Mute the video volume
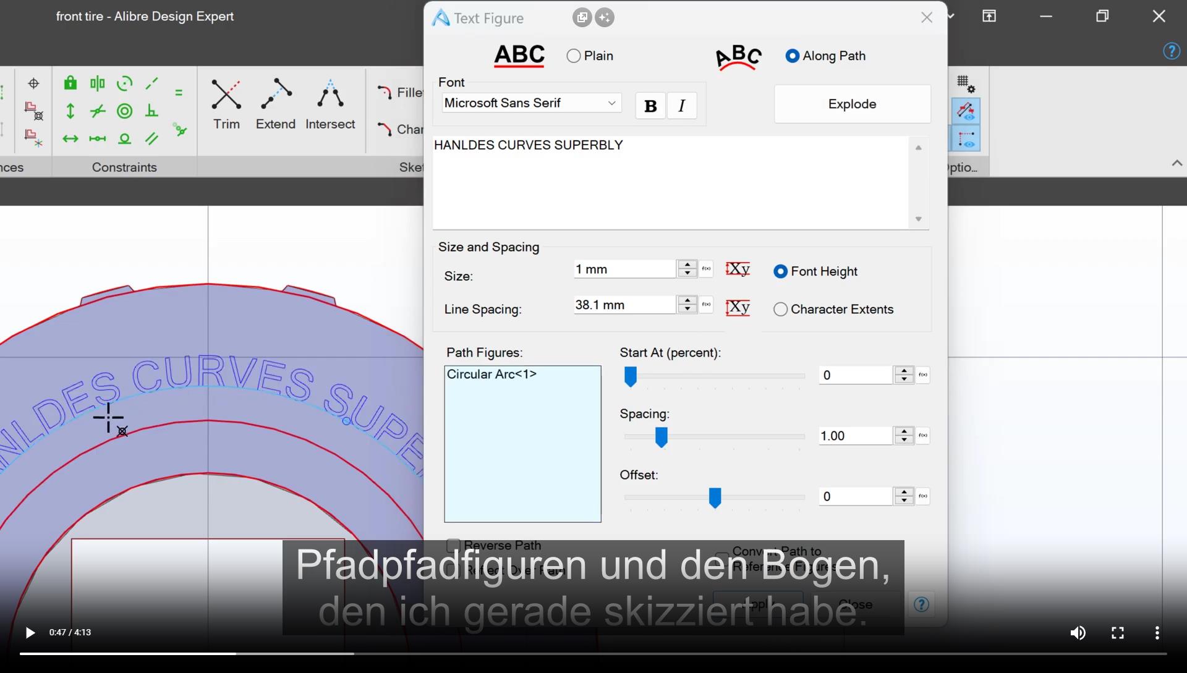 coord(1078,633)
